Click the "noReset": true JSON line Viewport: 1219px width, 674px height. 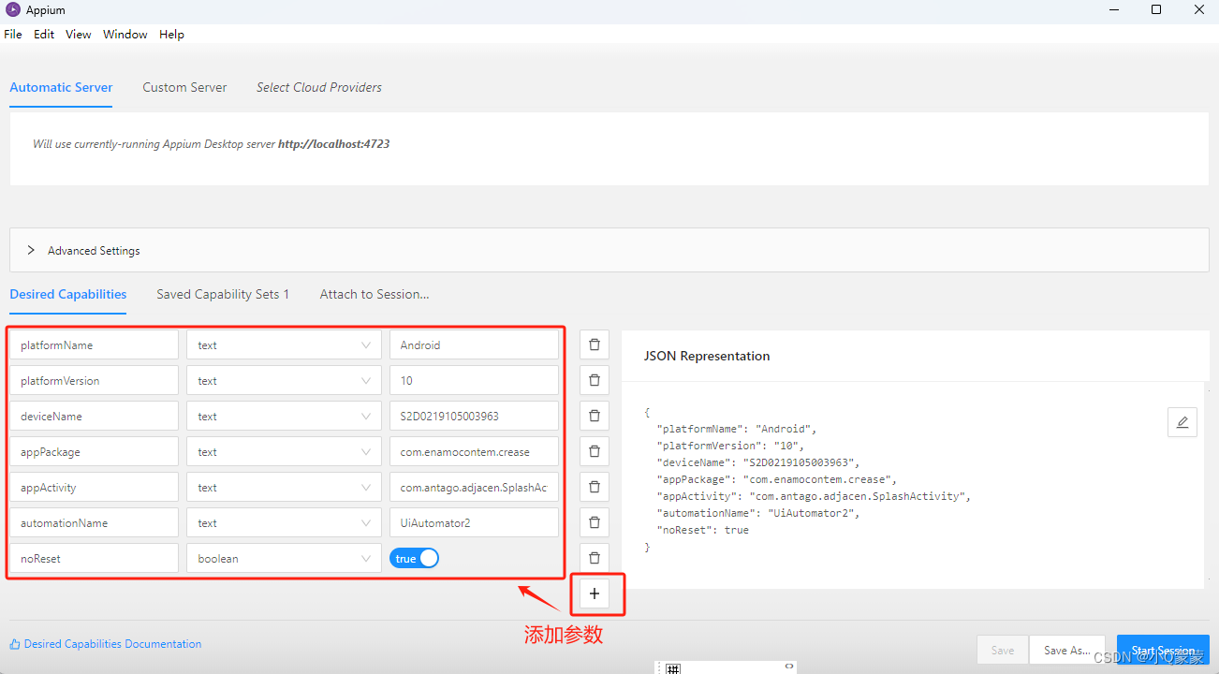click(703, 530)
